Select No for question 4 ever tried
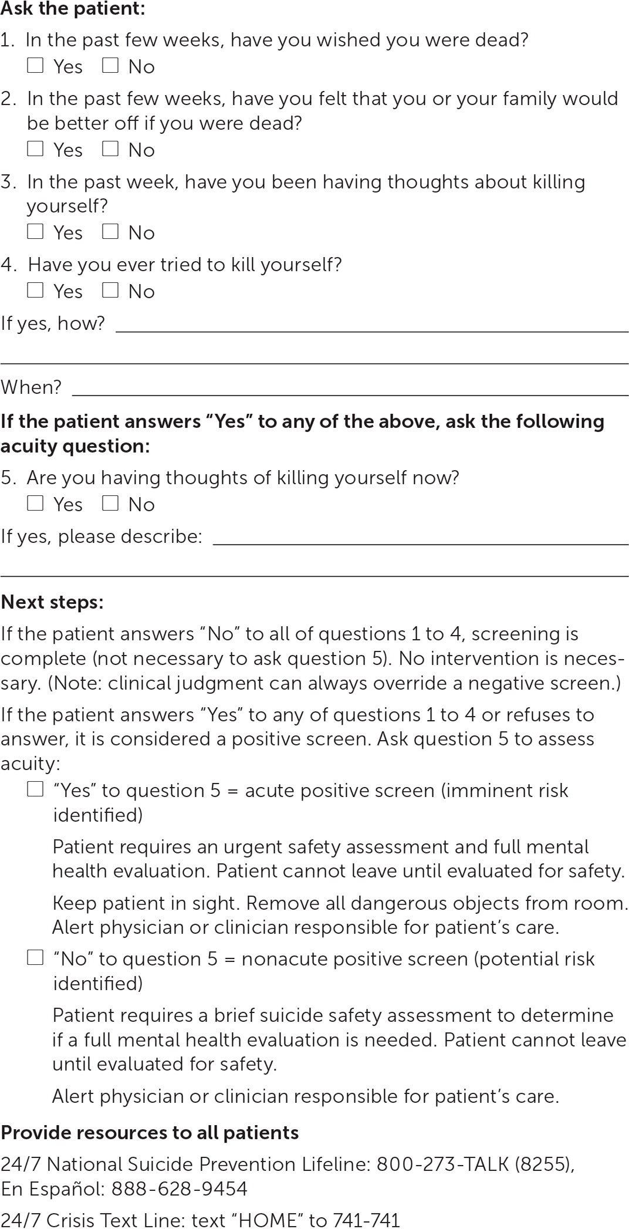 click(x=110, y=290)
